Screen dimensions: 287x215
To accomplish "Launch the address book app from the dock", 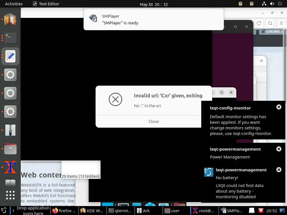I will tap(10, 19).
